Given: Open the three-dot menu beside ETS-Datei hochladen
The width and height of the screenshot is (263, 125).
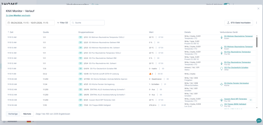Looking at the screenshot, I should pyautogui.click(x=256, y=23).
